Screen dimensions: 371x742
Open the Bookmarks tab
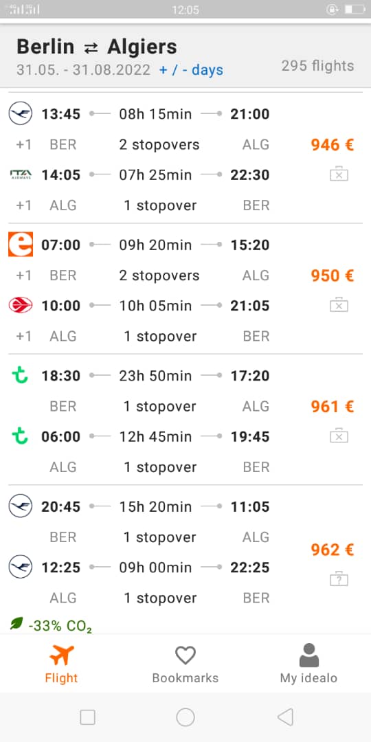[185, 664]
